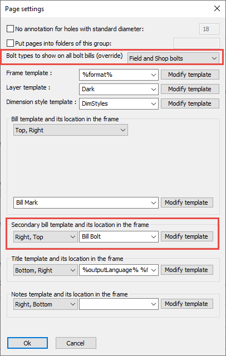Viewport: 226px width, 356px height.
Task: Click Modify template beside Frame template
Action: coord(190,75)
